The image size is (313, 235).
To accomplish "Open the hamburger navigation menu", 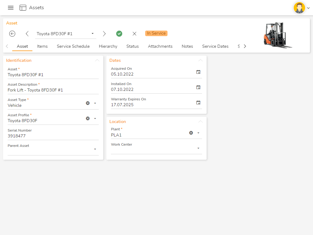I will [x=11, y=8].
